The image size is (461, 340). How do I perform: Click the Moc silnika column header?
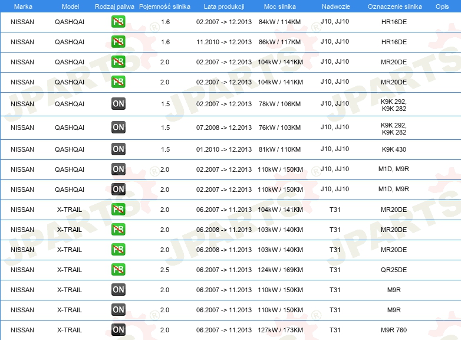click(x=279, y=6)
